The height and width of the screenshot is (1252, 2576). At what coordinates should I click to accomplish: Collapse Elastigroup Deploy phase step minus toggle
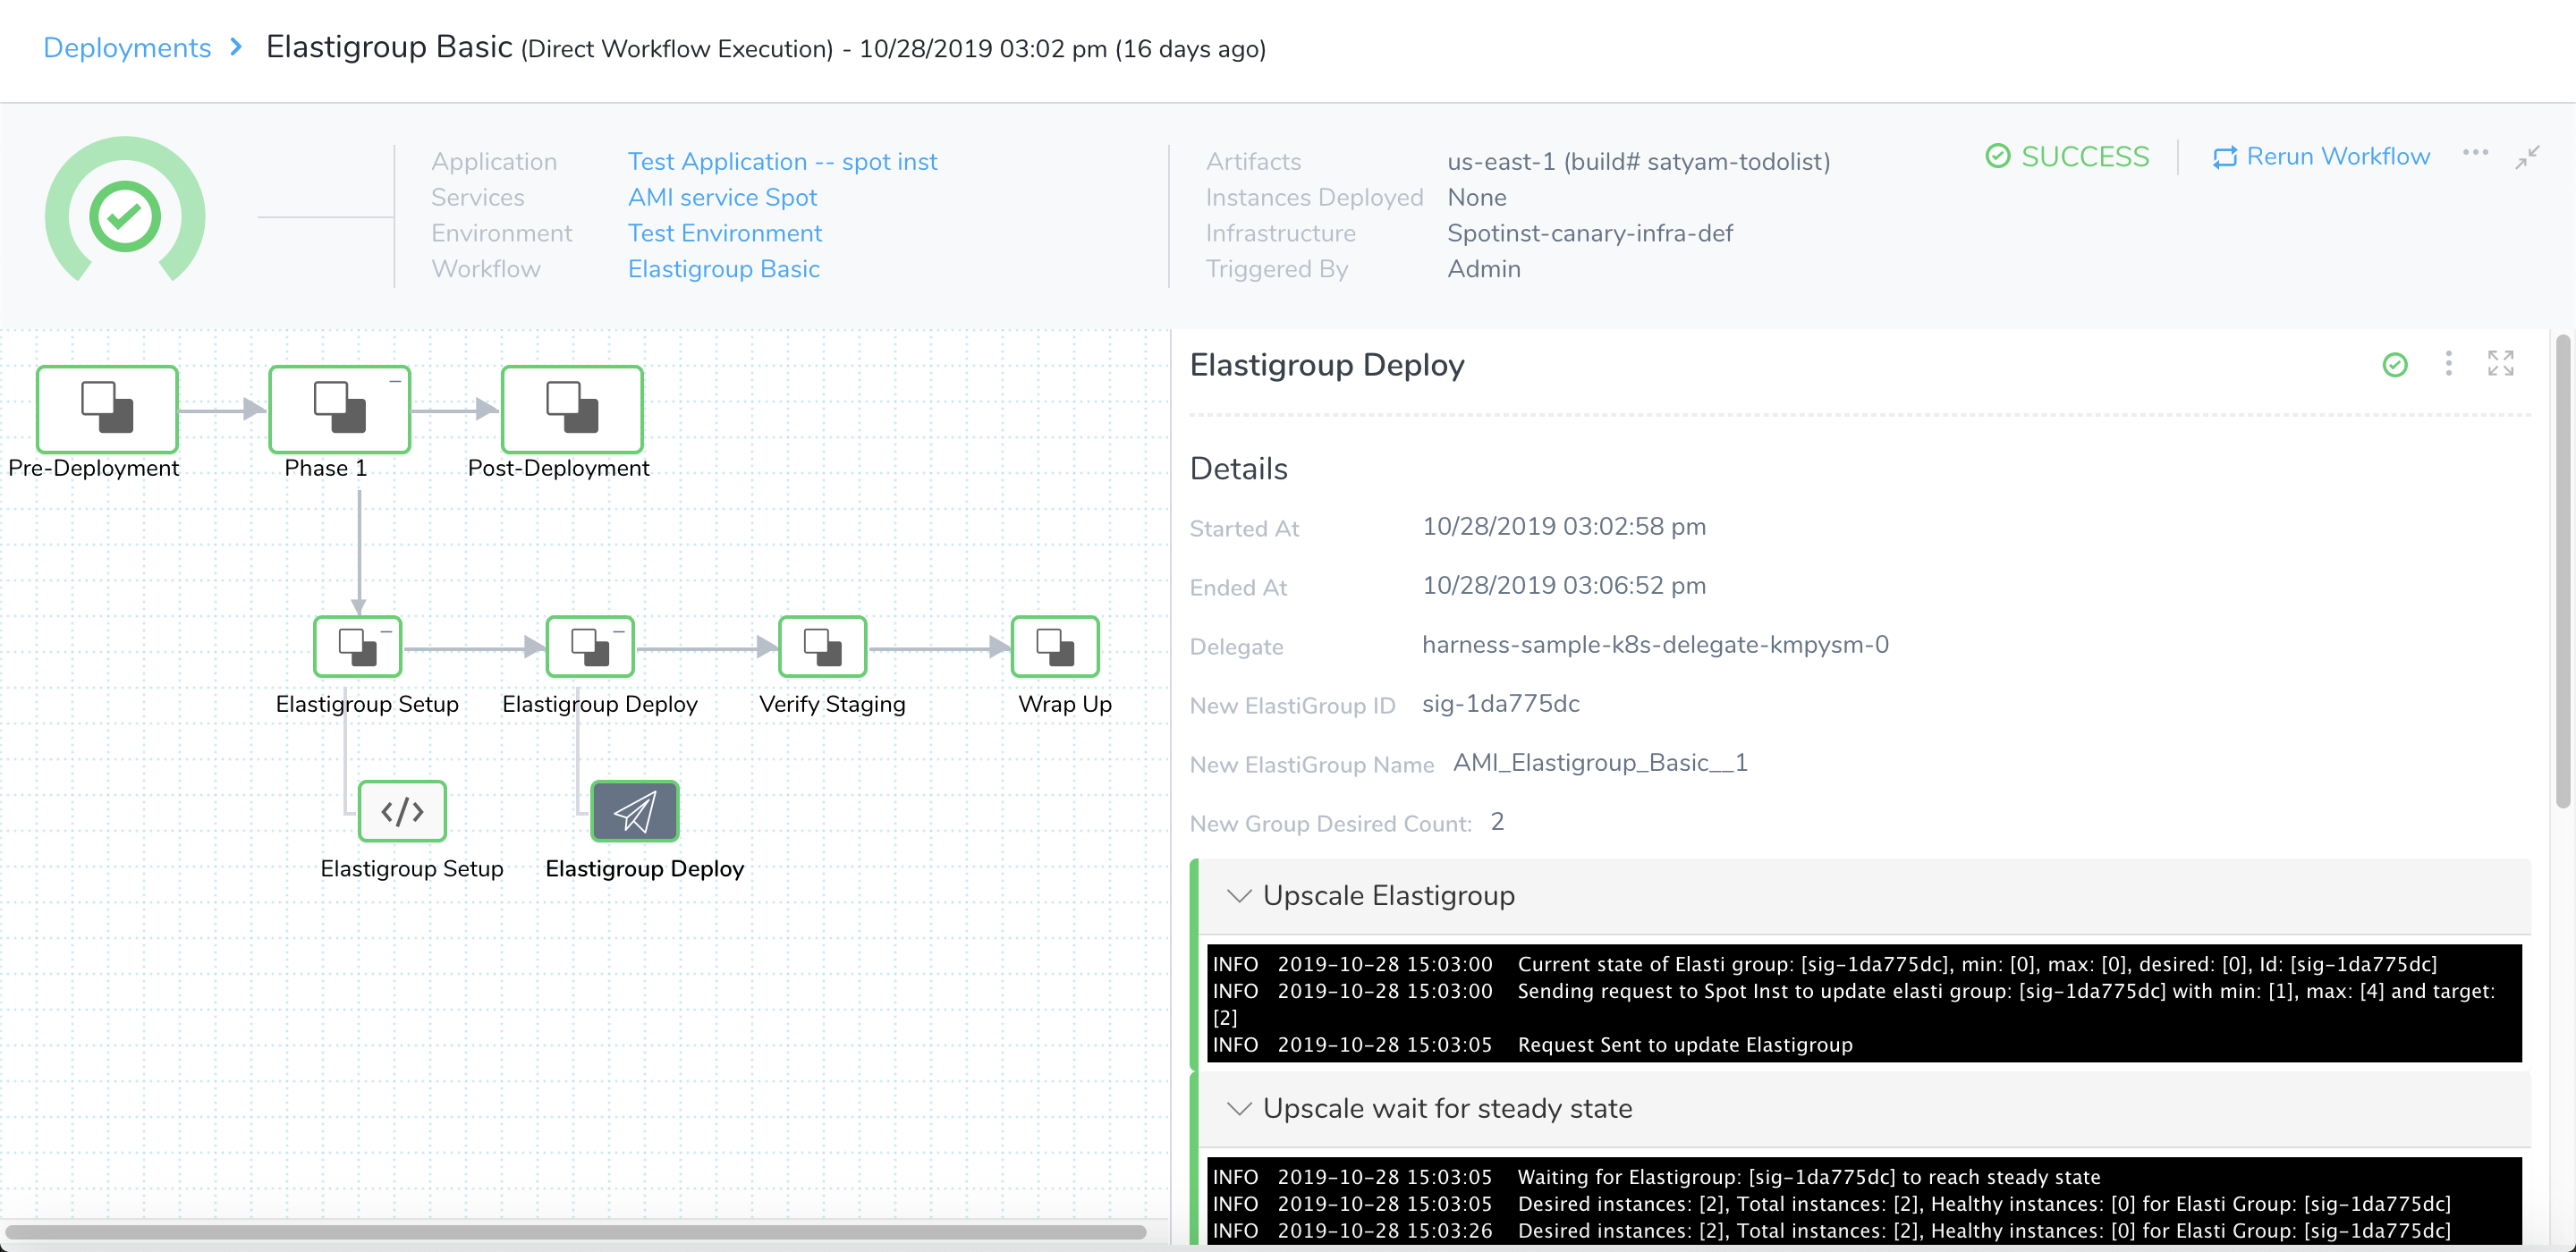619,632
